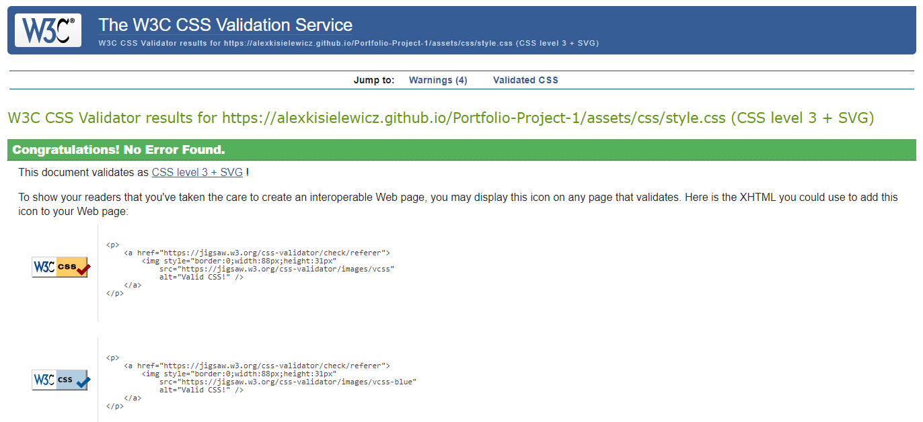Screen dimensions: 923x422
Task: Click The W3C CSS Validation Service title
Action: (225, 25)
